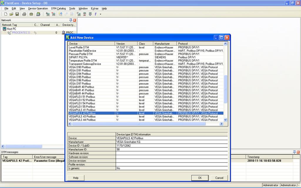Screen dimensions: 301x188
Task: Open the Device Operation menu
Action: (x=38, y=9)
